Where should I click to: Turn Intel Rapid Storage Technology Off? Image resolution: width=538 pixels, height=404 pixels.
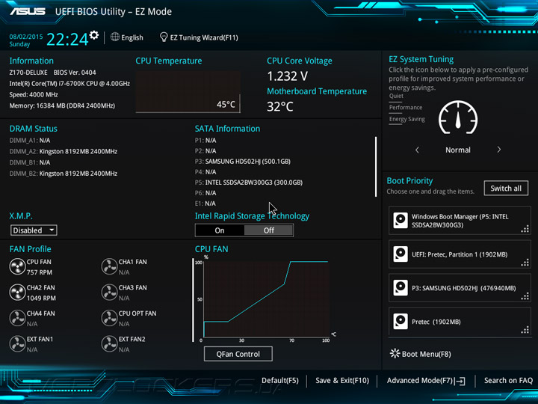point(269,230)
